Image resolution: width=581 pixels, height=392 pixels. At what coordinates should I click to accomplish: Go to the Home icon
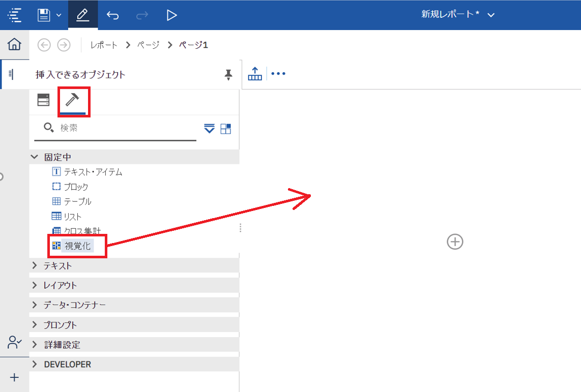pos(14,44)
